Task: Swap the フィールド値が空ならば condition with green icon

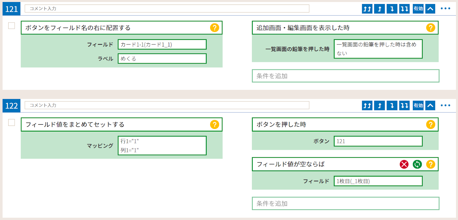Action: (417, 164)
